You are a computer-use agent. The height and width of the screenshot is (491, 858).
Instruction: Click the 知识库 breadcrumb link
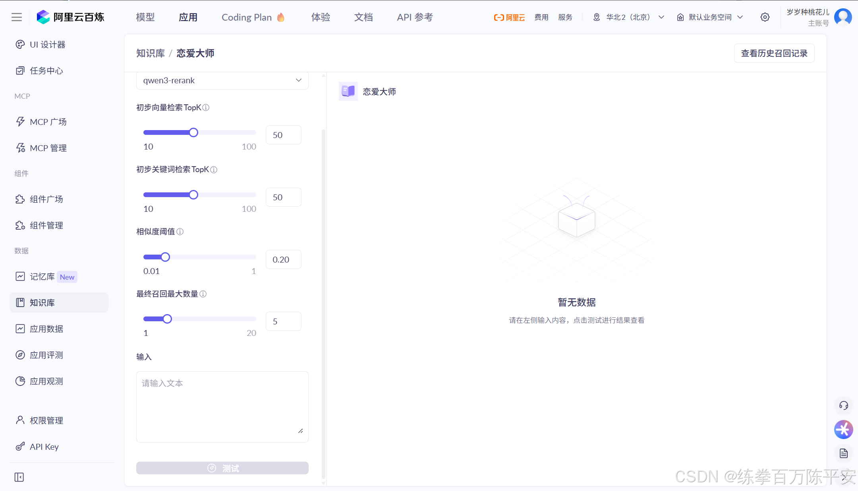(150, 53)
